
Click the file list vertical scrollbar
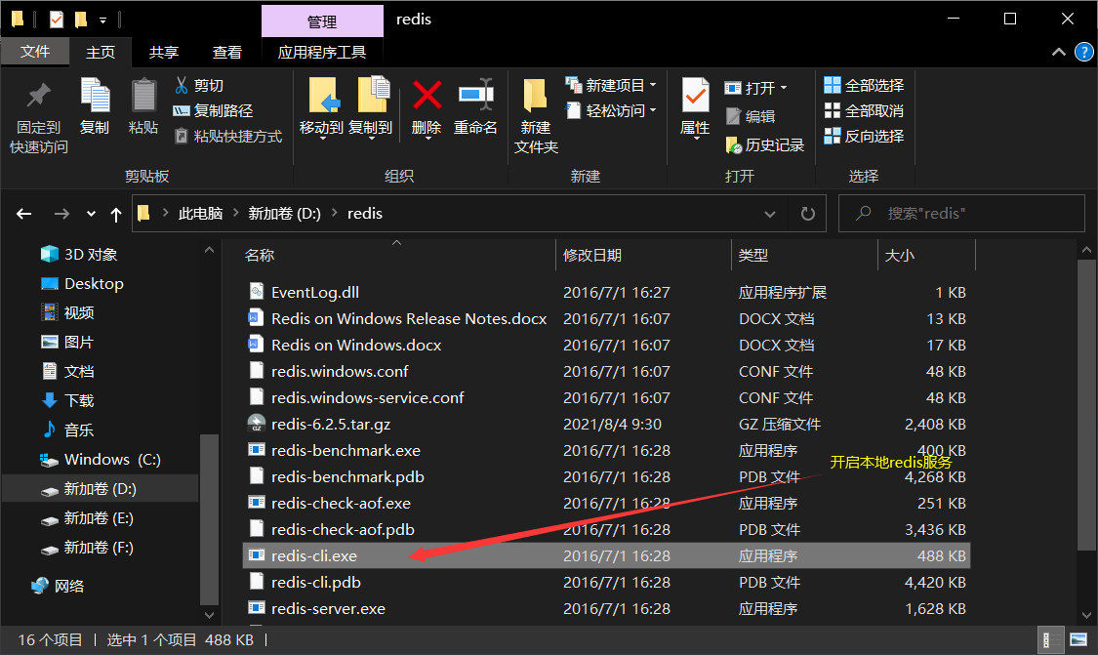(x=1086, y=405)
